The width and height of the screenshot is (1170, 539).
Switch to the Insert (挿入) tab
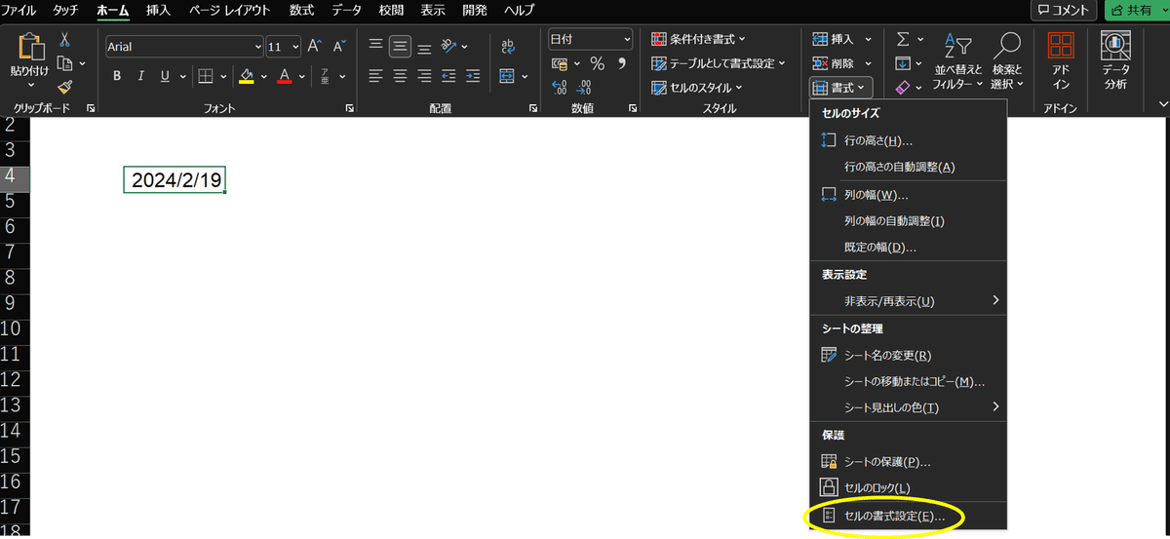(x=158, y=10)
